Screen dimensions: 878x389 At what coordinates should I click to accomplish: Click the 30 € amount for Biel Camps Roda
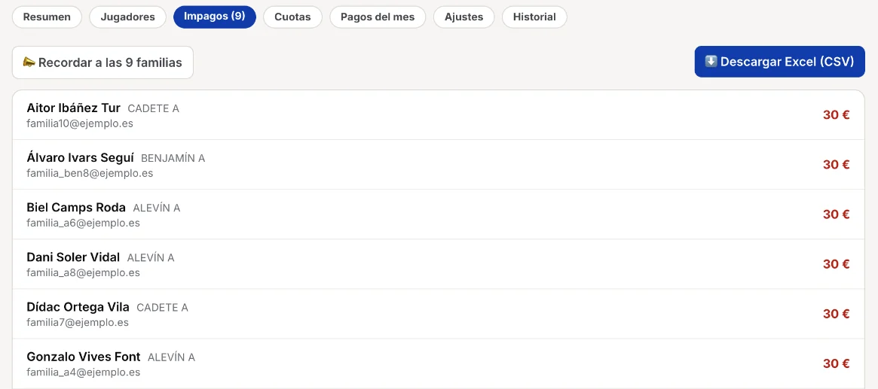coord(836,214)
